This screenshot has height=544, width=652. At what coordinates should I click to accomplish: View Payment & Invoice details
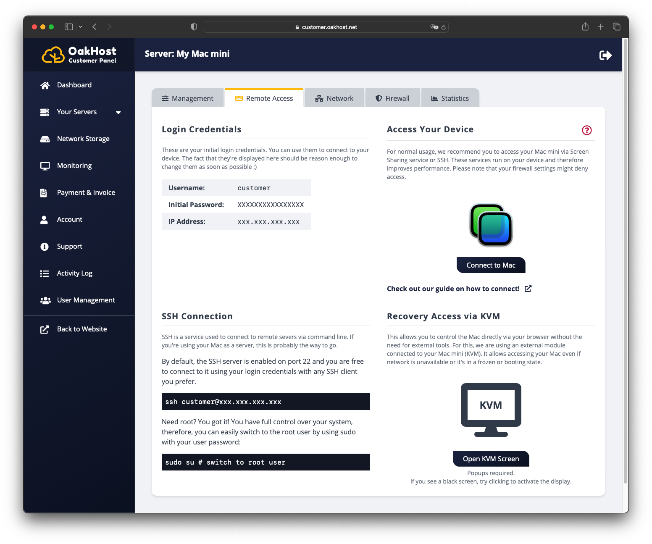pos(86,192)
